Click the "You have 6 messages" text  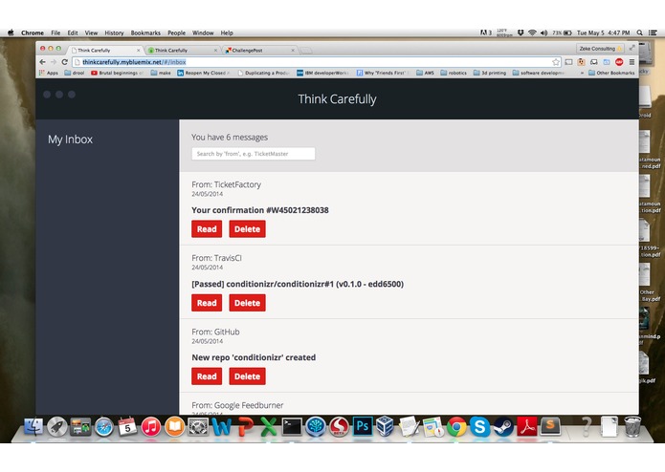[x=230, y=138]
